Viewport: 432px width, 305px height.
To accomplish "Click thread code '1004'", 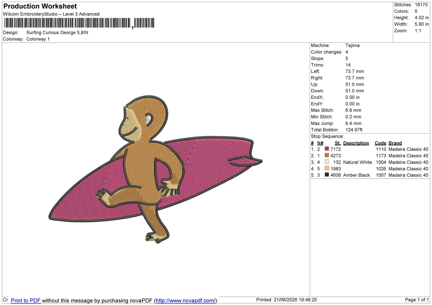I will (381, 162).
